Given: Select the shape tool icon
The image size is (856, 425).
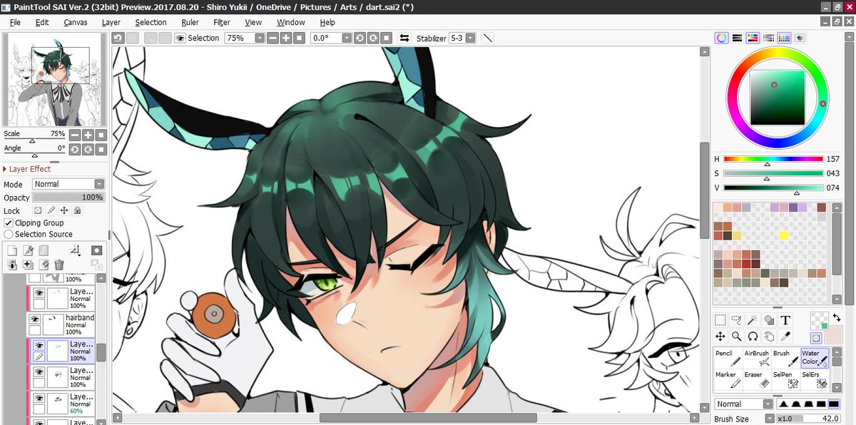Looking at the screenshot, I should pos(769,320).
